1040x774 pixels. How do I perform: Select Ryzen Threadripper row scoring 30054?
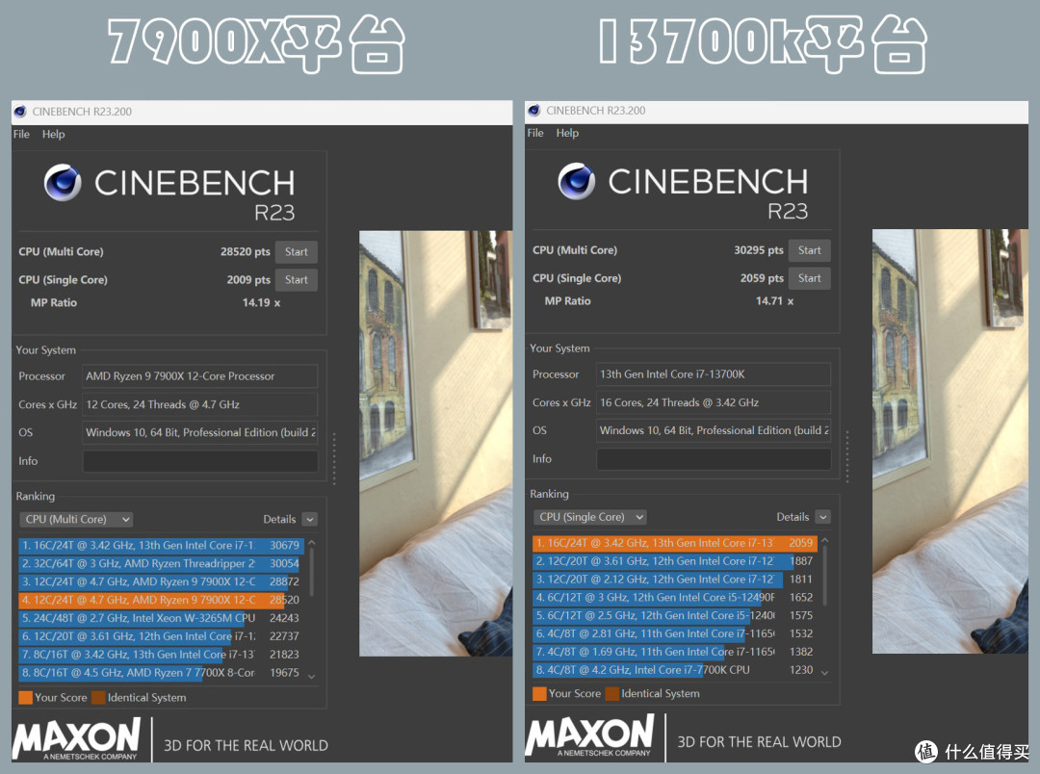click(161, 564)
